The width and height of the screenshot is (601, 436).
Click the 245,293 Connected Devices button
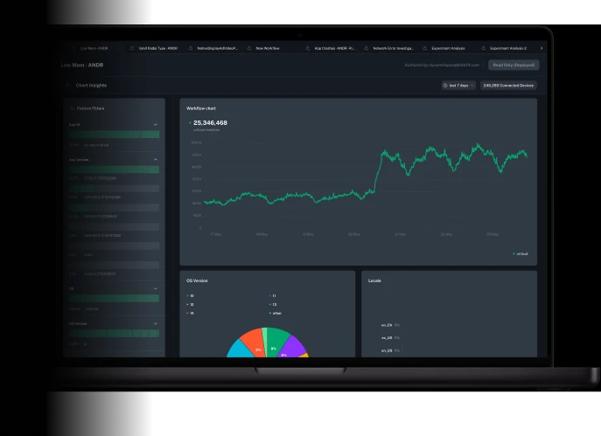(x=508, y=86)
